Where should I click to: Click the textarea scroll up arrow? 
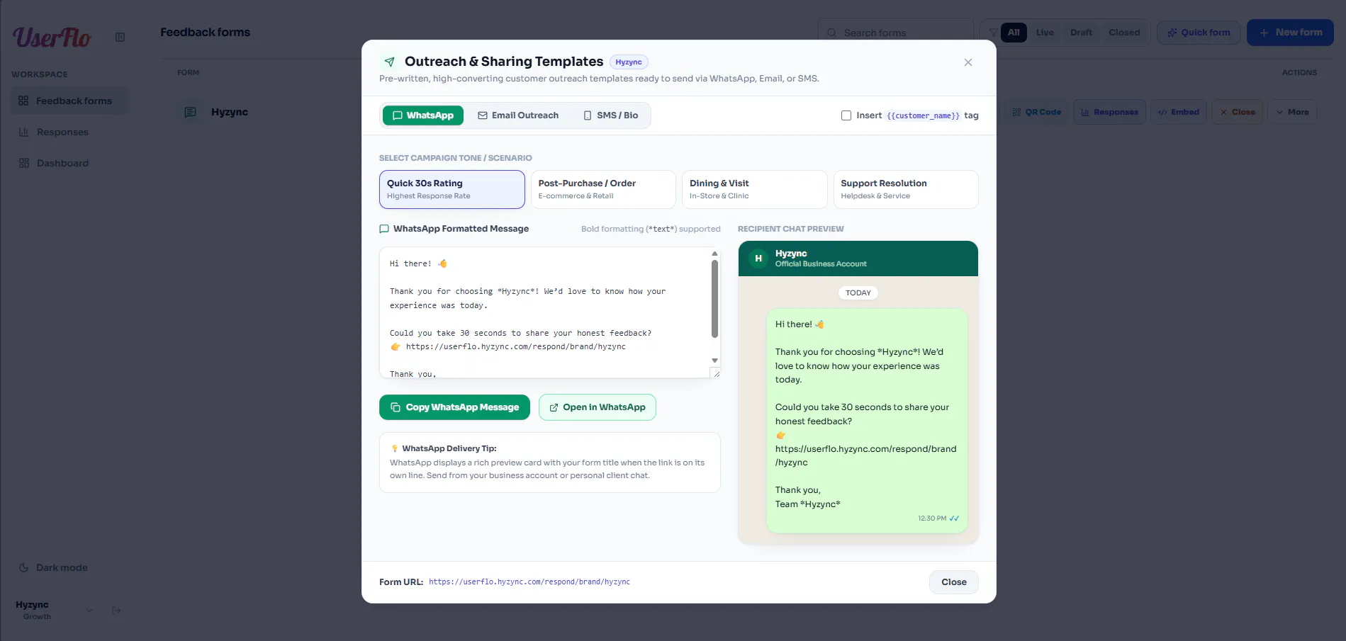714,253
